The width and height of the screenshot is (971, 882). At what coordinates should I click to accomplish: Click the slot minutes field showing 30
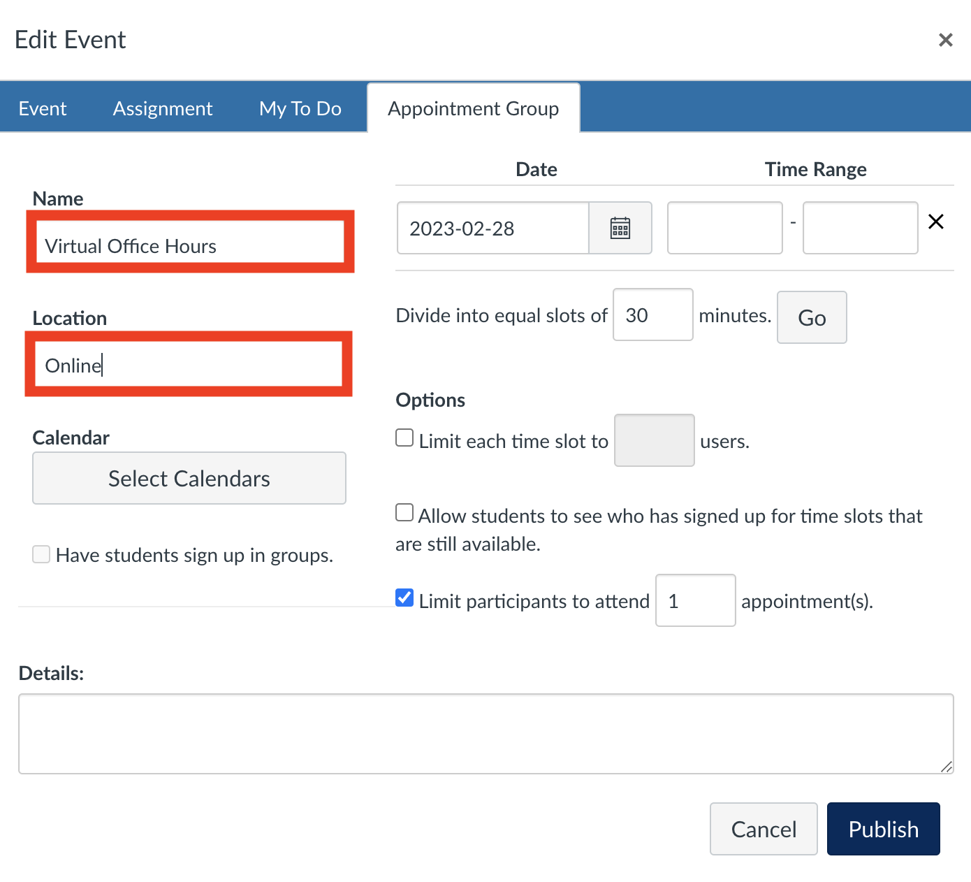[x=653, y=315]
